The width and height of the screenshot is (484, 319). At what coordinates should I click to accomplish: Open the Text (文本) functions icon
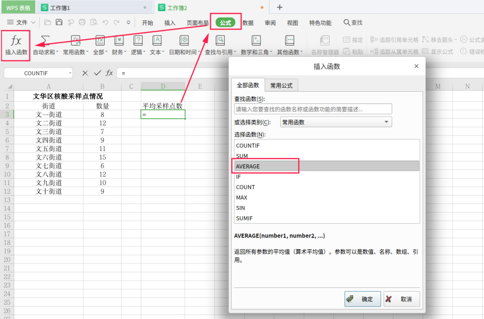tap(157, 40)
